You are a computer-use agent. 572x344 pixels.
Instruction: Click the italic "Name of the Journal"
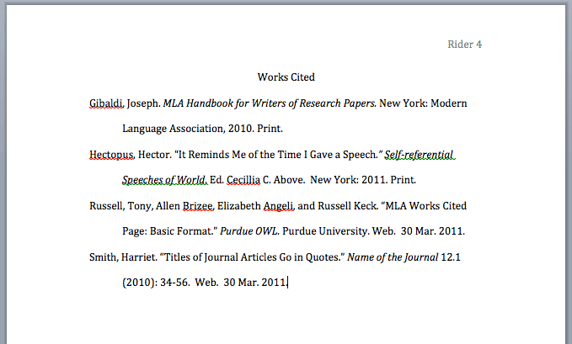tap(393, 257)
